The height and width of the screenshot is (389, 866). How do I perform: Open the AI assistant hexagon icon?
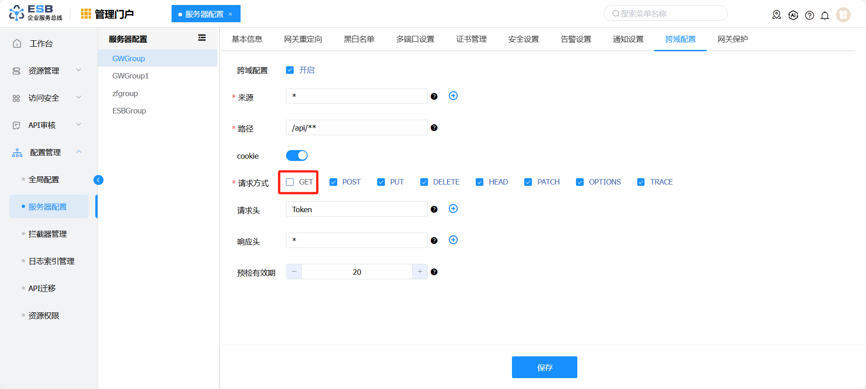[793, 15]
